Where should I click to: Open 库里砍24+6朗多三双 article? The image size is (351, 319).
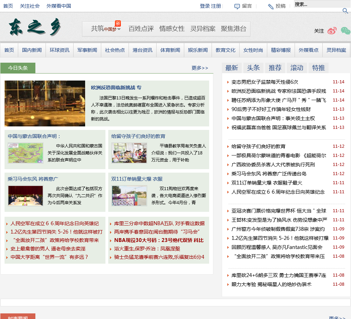(x=279, y=275)
